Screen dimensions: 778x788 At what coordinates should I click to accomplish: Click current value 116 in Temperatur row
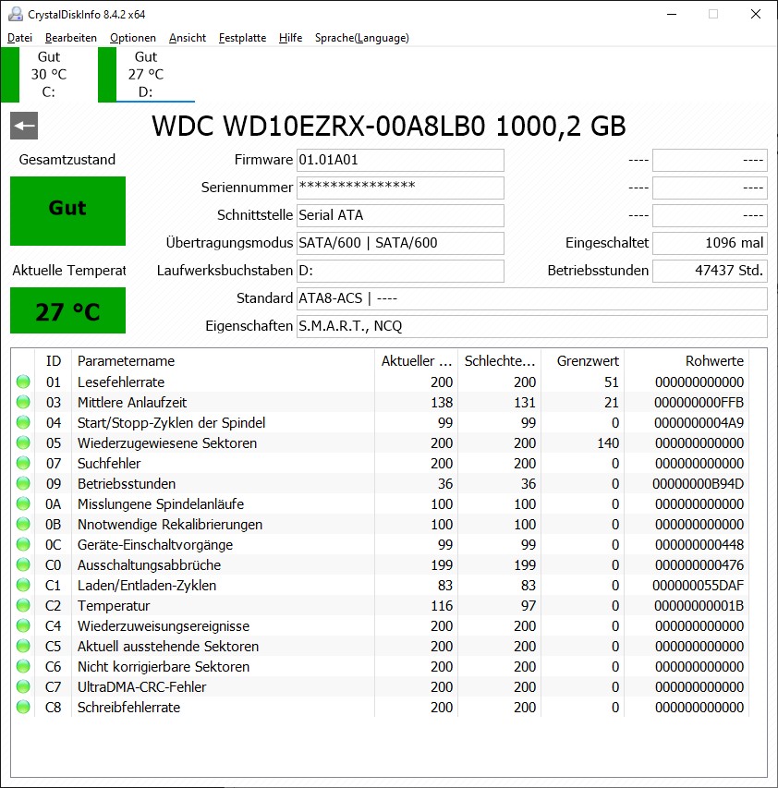click(x=442, y=606)
